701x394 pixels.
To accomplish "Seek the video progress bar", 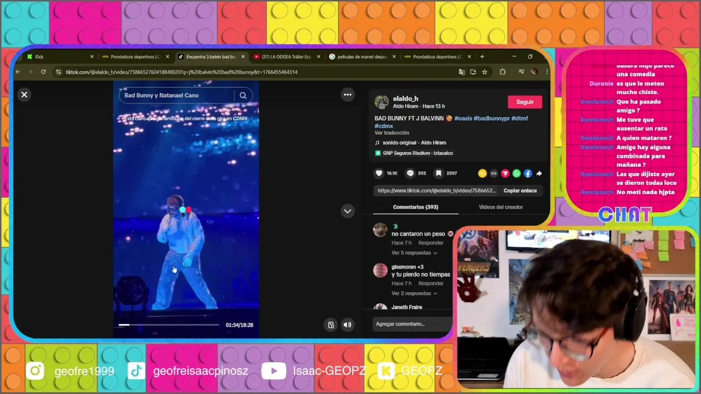I will [x=169, y=325].
